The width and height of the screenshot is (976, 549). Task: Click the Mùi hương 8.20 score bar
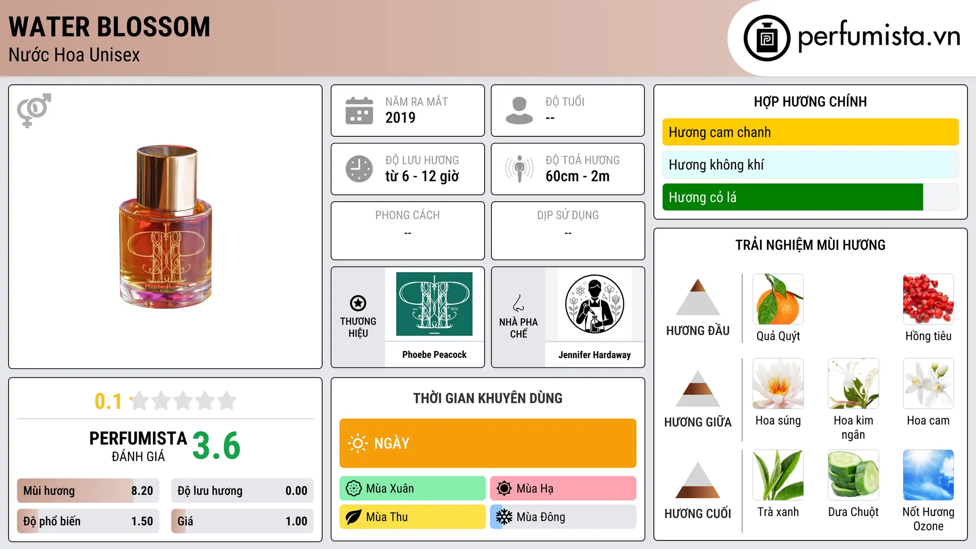point(88,490)
